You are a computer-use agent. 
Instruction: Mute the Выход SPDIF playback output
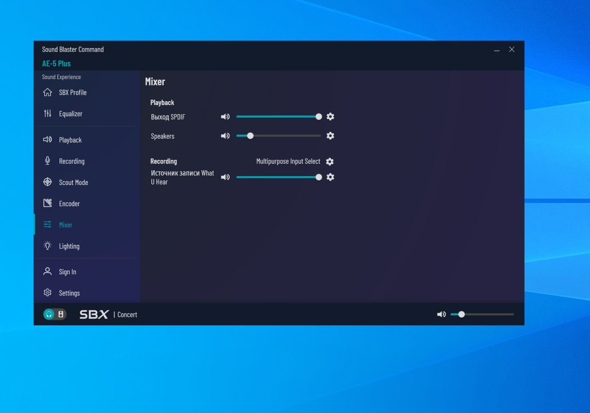[x=225, y=117]
